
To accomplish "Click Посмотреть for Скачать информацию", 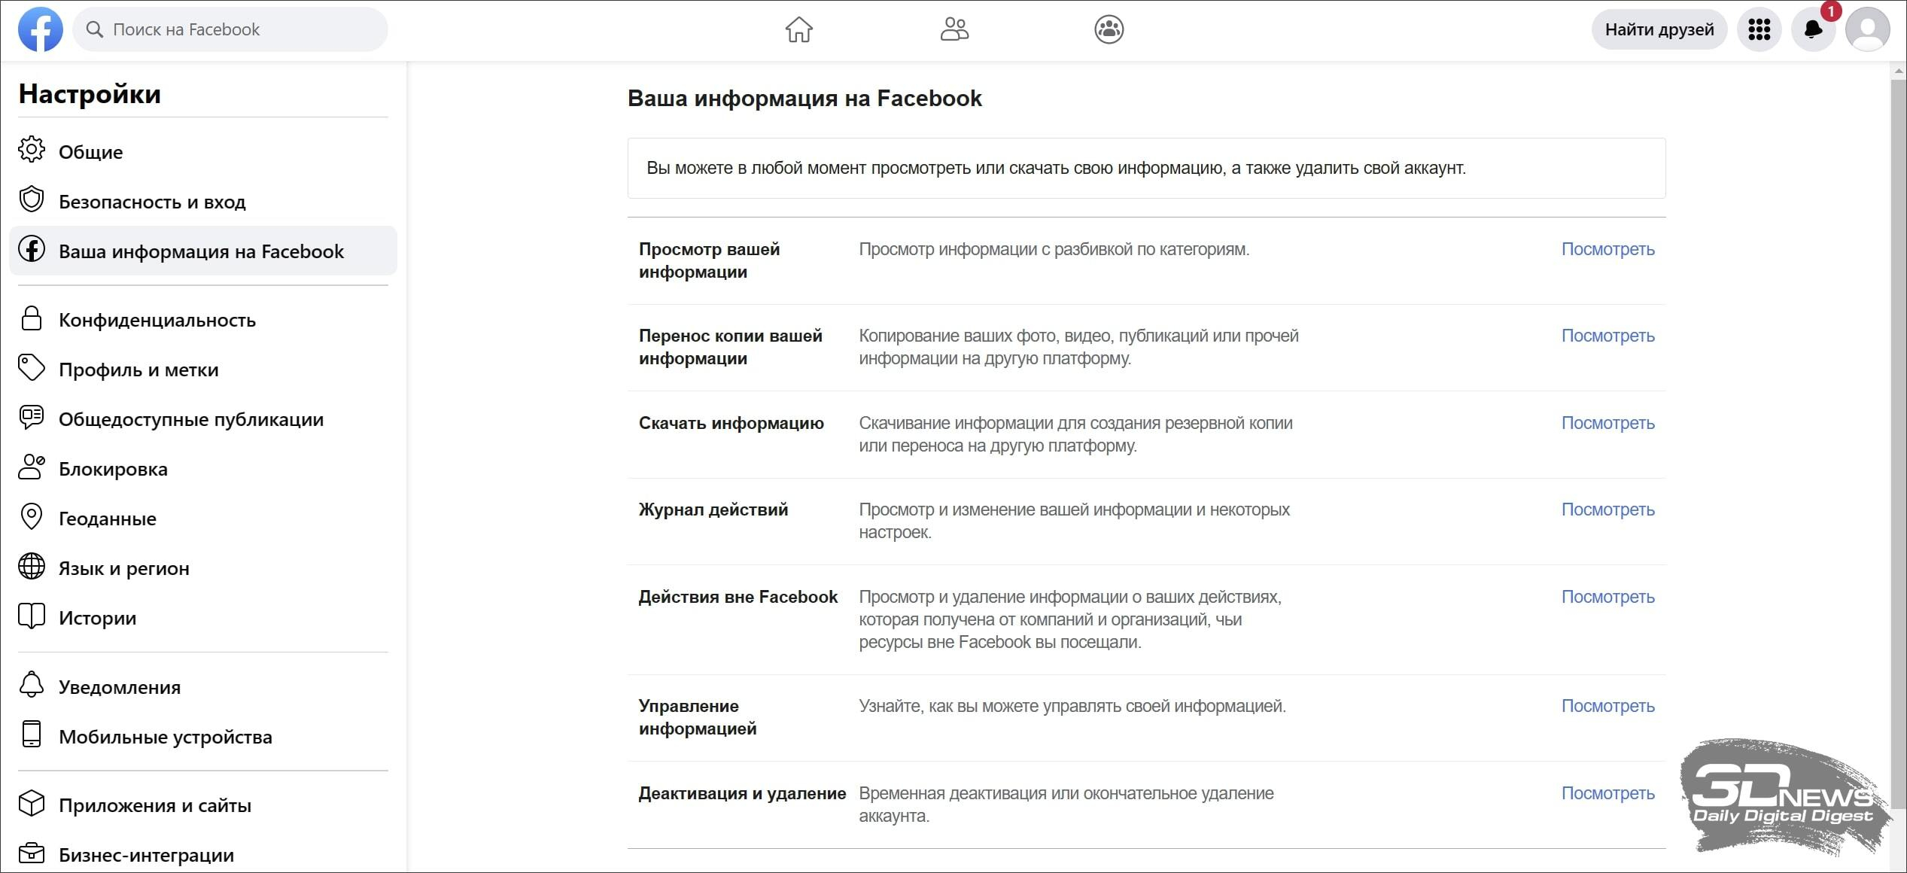I will point(1607,423).
